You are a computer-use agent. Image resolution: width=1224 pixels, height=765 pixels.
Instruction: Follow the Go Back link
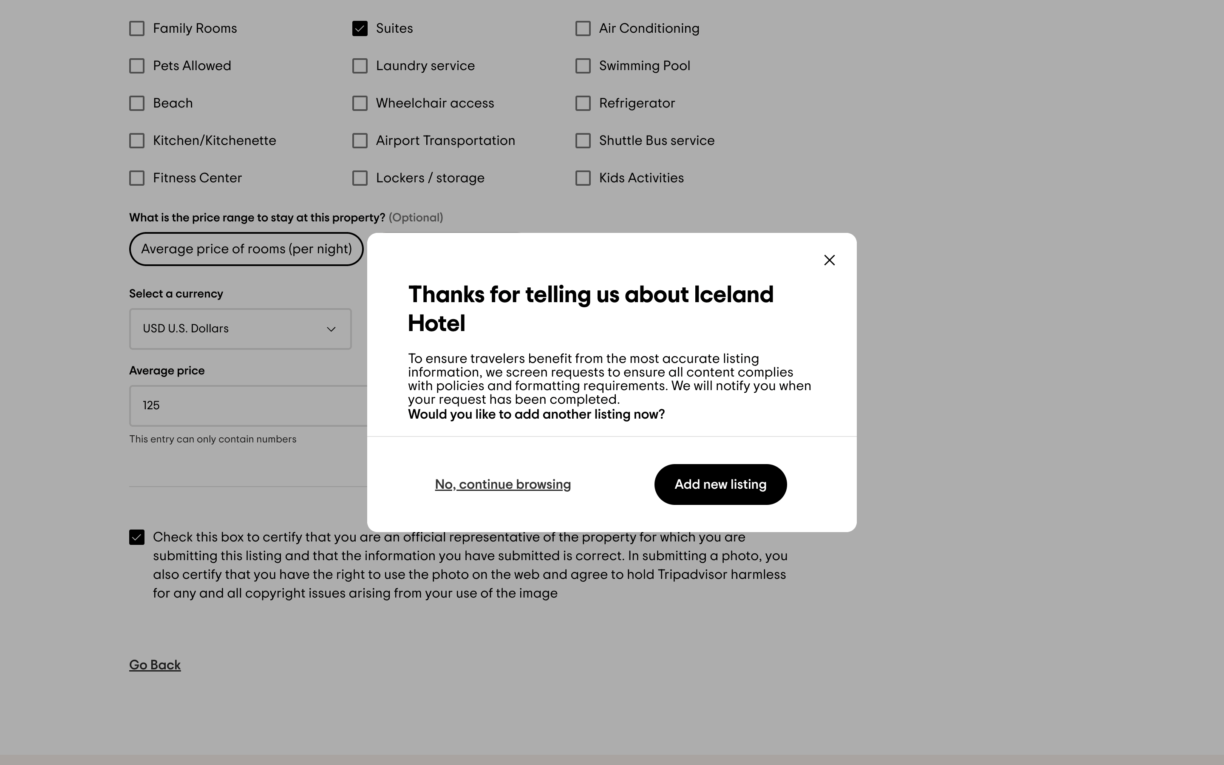(155, 665)
